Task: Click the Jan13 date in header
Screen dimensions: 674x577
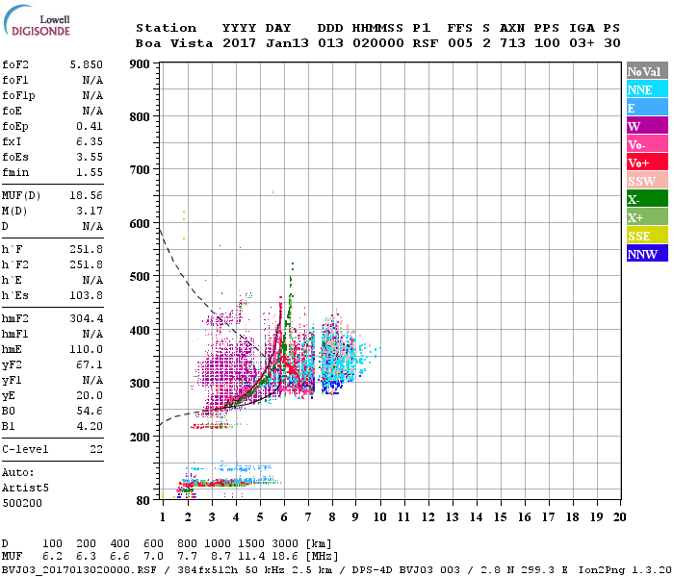Action: pyautogui.click(x=287, y=43)
